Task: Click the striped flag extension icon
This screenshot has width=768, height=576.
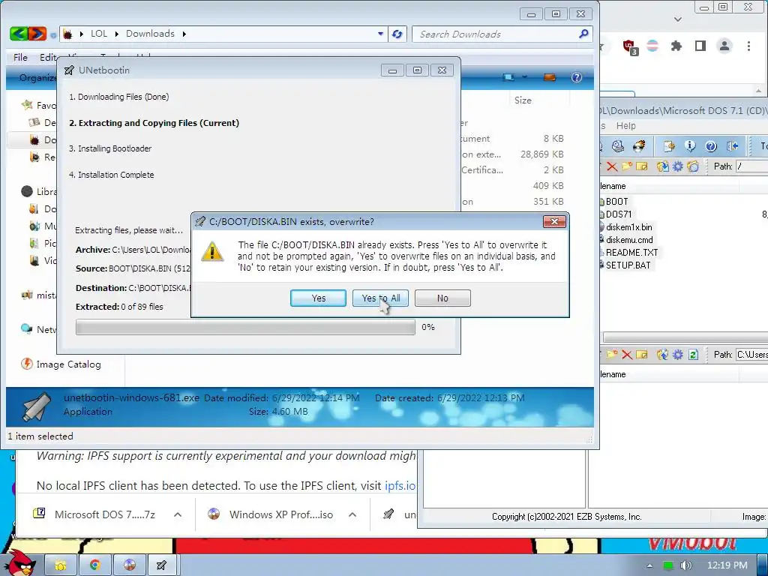Action: coord(652,46)
